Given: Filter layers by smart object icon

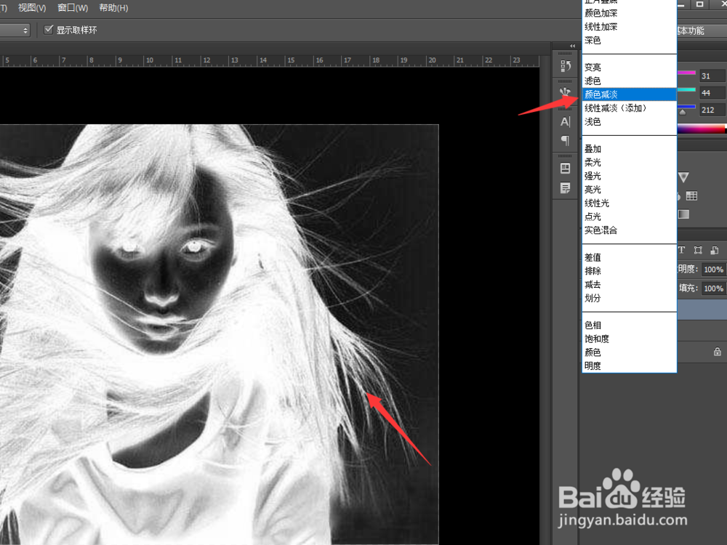Looking at the screenshot, I should tap(715, 250).
